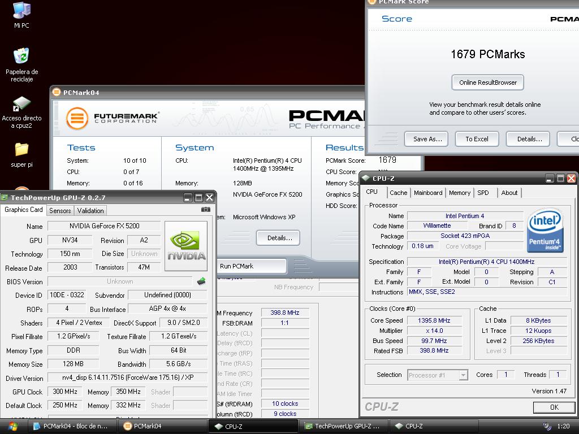
Task: Click the system tray network icon
Action: pos(547,426)
